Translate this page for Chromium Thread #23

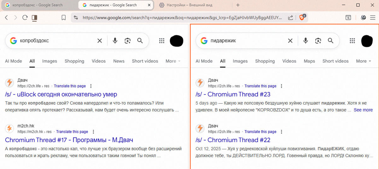coord(260,86)
